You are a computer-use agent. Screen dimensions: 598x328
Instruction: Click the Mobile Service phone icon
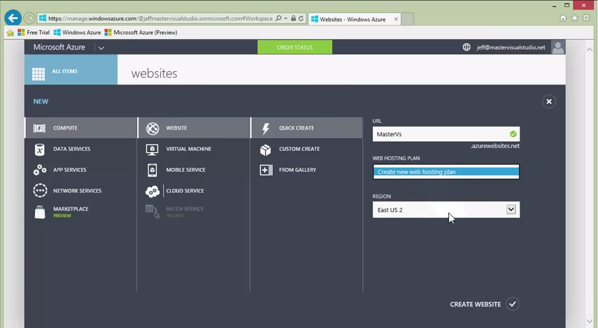tap(152, 170)
